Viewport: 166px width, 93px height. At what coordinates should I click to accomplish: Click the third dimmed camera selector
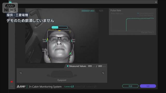91,87
